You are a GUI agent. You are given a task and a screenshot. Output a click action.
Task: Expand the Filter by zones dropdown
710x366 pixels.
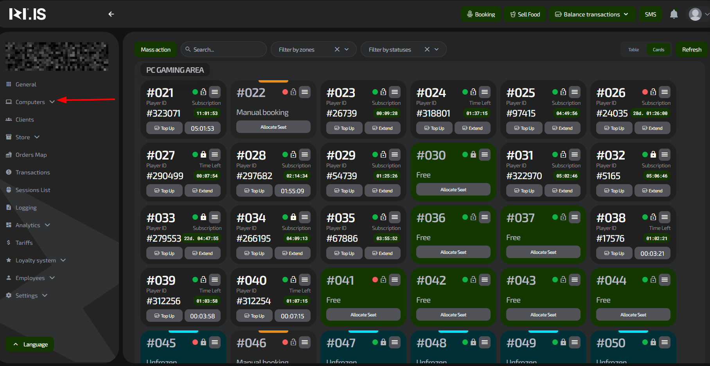tap(347, 49)
